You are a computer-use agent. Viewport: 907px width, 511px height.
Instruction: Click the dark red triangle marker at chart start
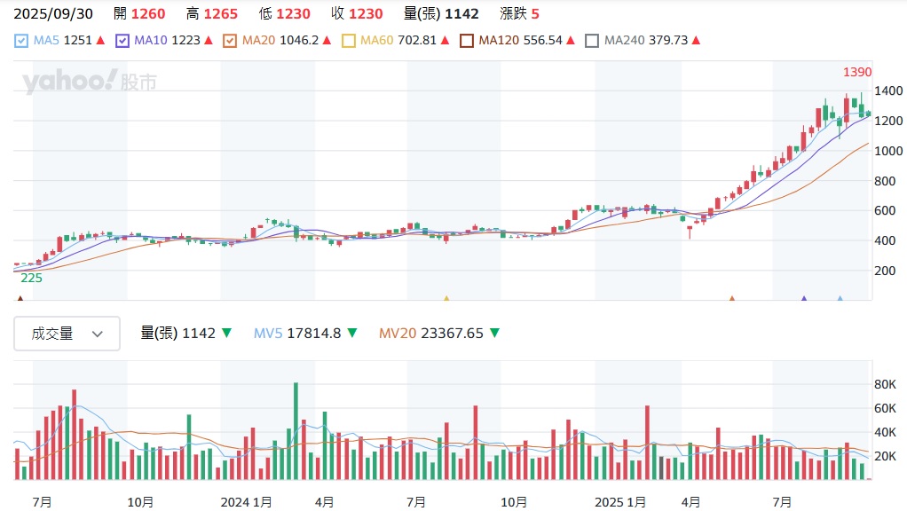tap(20, 300)
